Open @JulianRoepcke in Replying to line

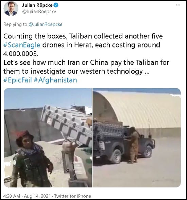(46, 24)
